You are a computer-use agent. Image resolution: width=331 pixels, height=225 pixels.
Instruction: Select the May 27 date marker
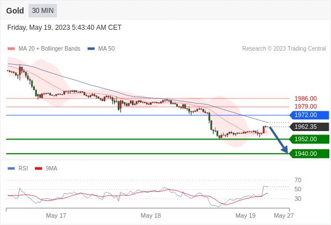tap(284, 215)
